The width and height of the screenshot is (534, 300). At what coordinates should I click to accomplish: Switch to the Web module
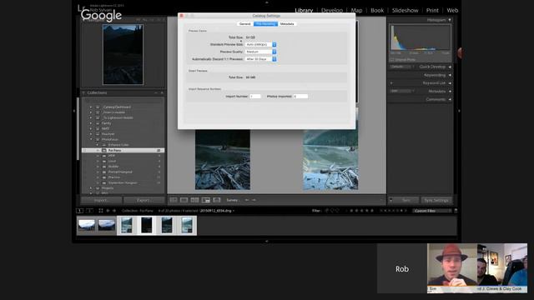tap(452, 11)
